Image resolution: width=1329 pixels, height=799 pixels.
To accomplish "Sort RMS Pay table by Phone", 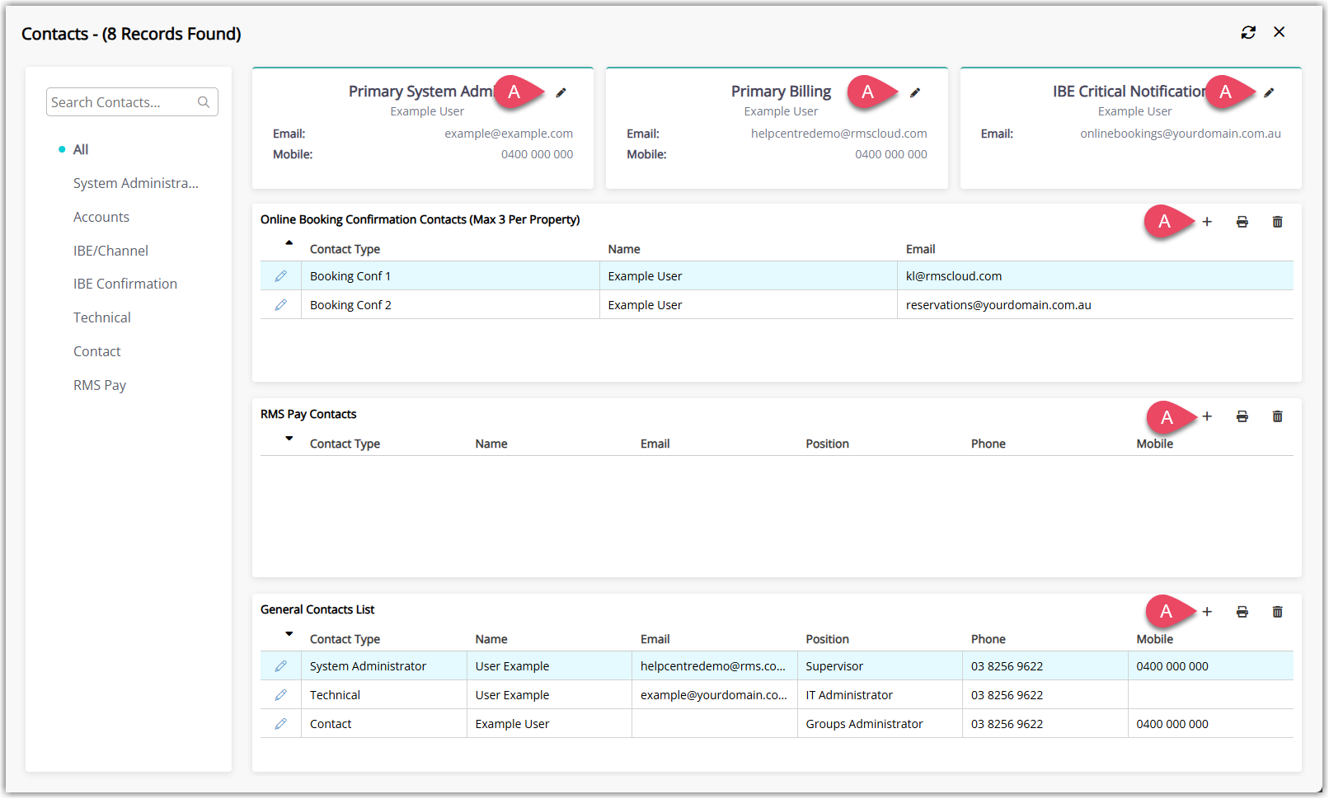I will [x=988, y=444].
